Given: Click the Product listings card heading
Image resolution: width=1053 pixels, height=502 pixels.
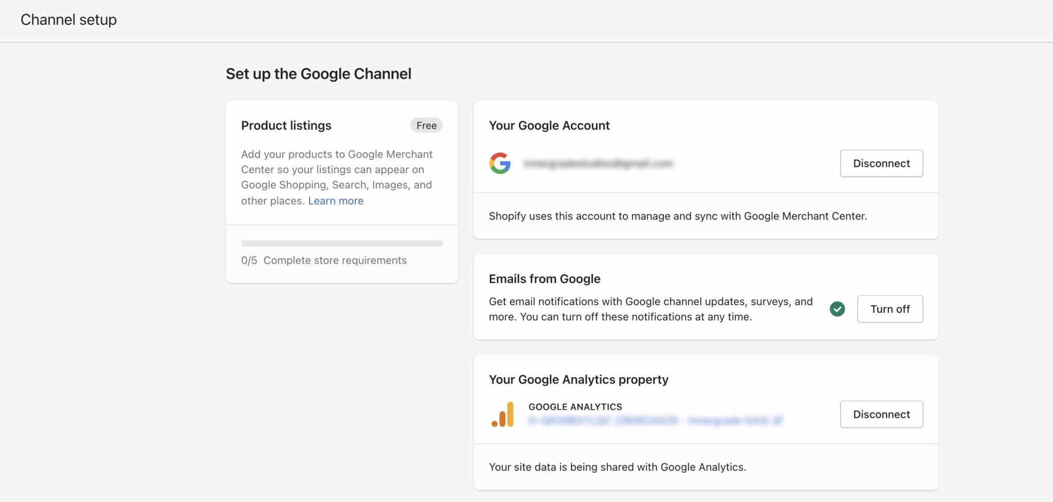Looking at the screenshot, I should [286, 125].
